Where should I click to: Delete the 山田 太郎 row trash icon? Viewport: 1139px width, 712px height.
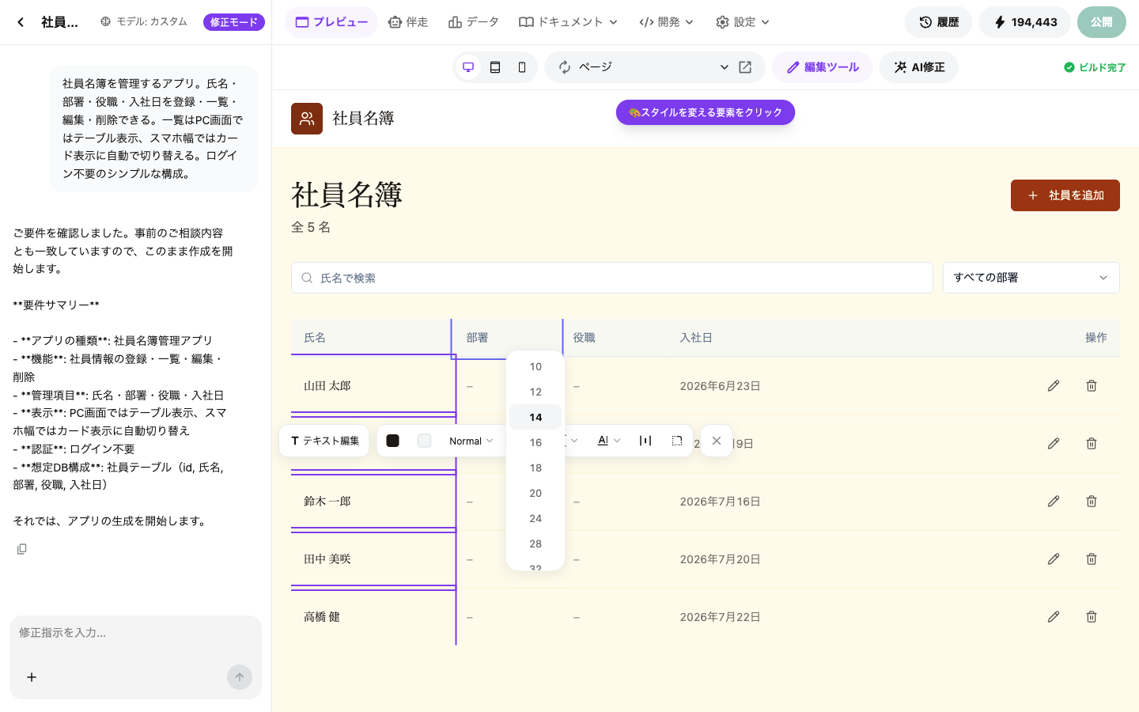(1092, 386)
